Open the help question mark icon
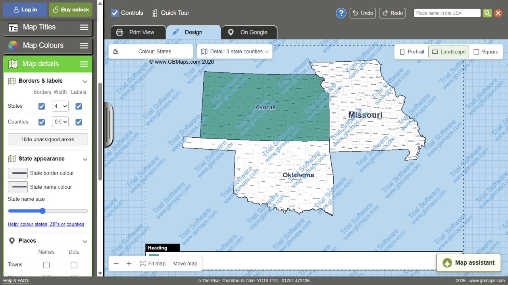Screen dimensions: 508x285 tap(341, 13)
